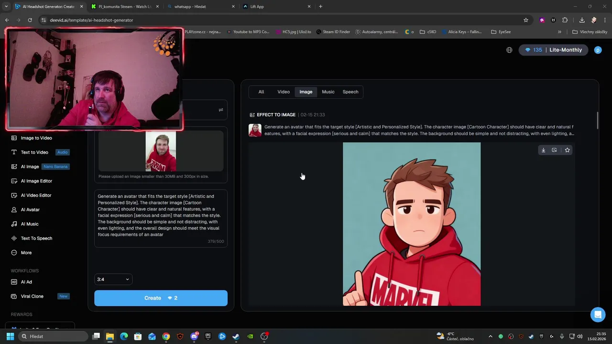Screen dimensions: 612x344
Task: Go back to the previous page
Action: coord(7,20)
